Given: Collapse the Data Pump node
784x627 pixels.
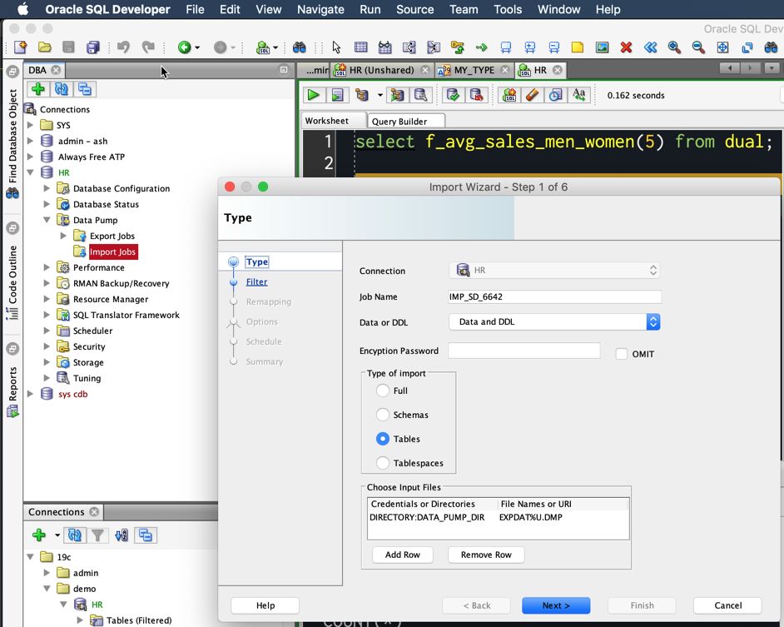Looking at the screenshot, I should pos(47,220).
